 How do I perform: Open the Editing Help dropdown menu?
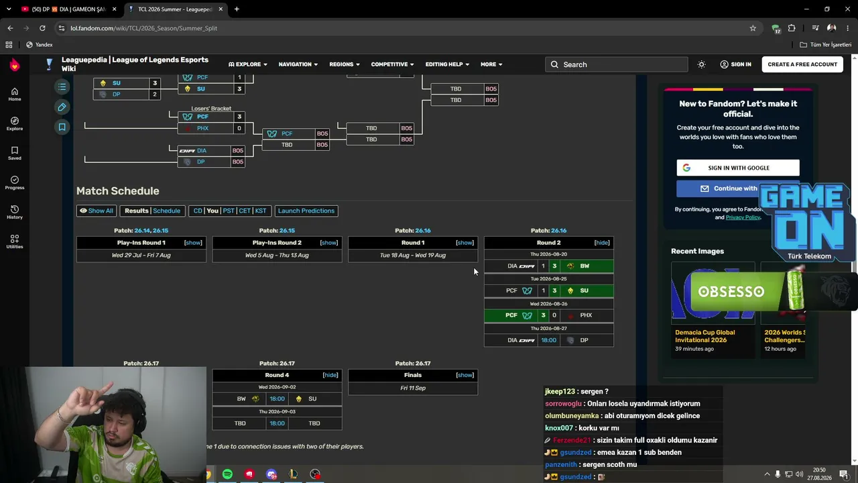pyautogui.click(x=447, y=64)
